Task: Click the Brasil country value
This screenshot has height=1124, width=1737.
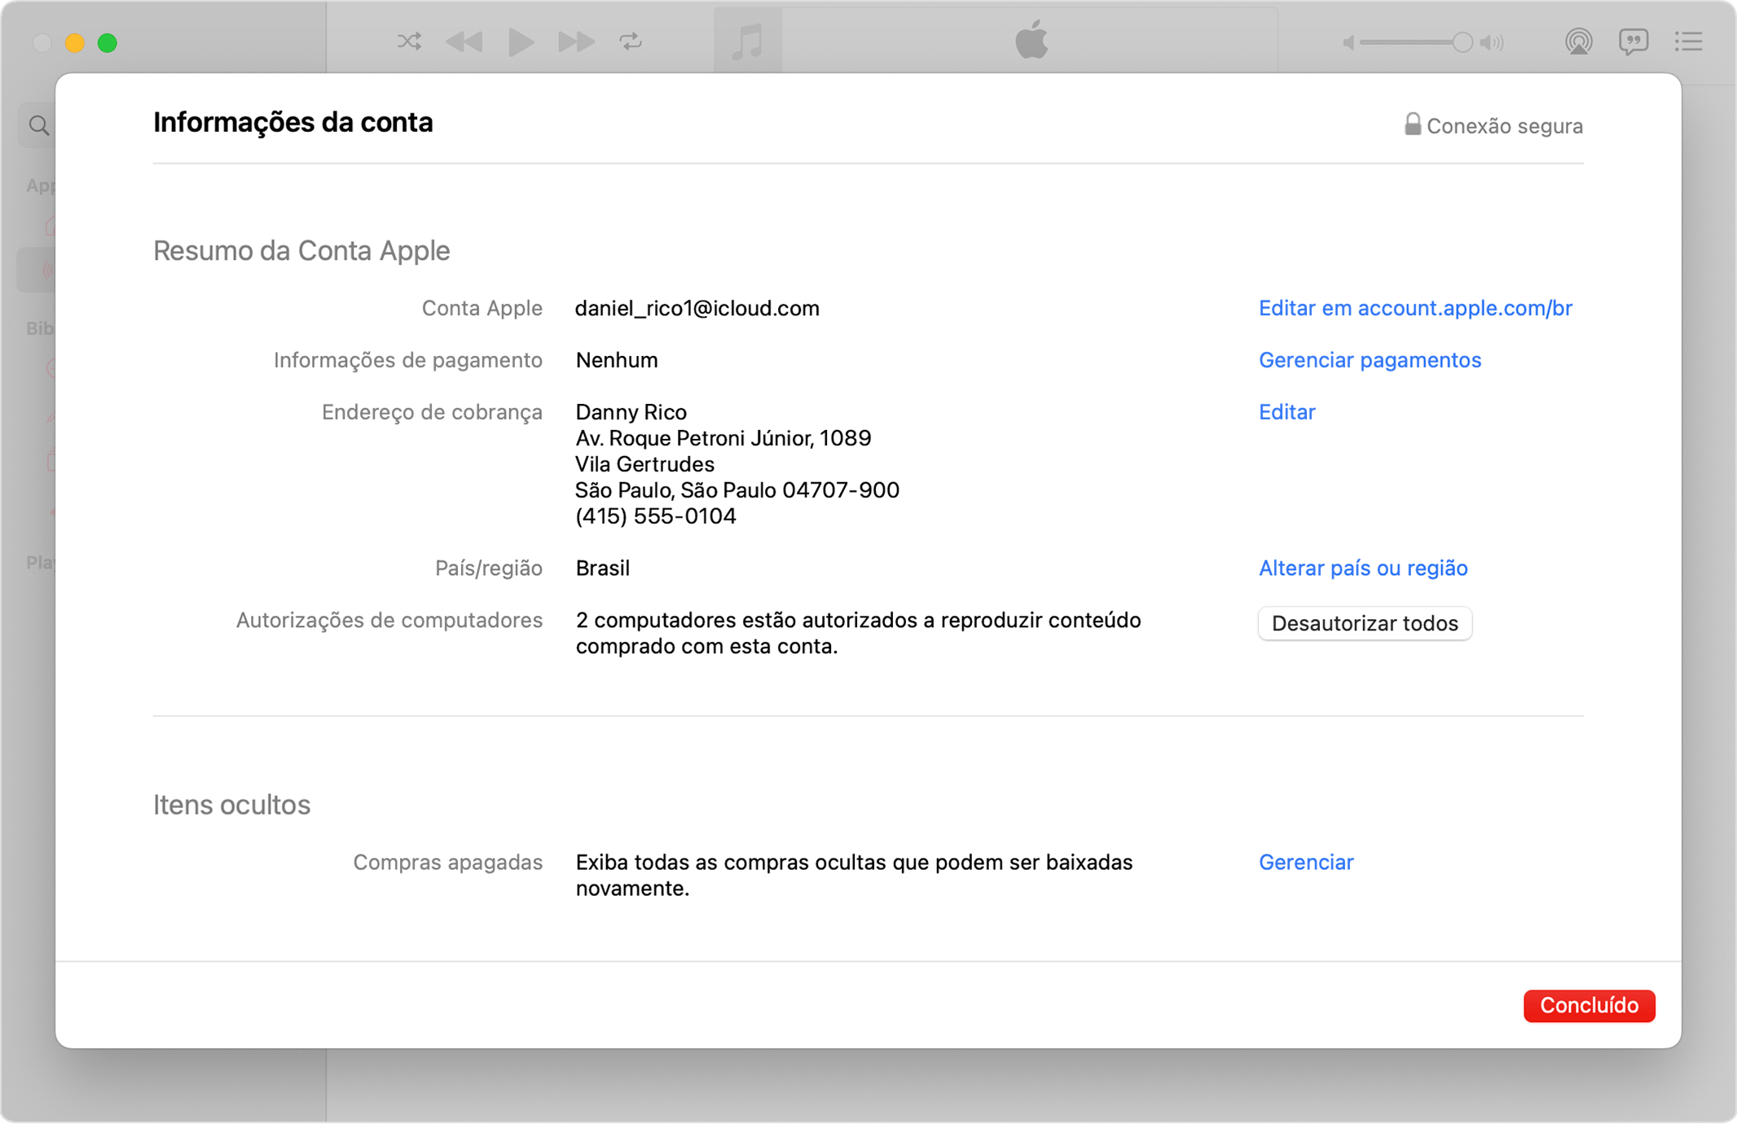Action: tap(602, 568)
